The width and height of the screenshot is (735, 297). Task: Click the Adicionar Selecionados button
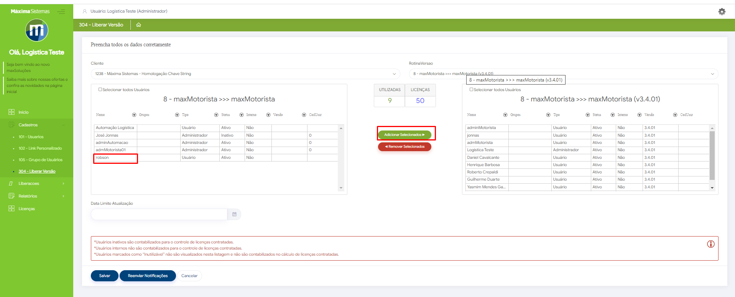(x=404, y=135)
